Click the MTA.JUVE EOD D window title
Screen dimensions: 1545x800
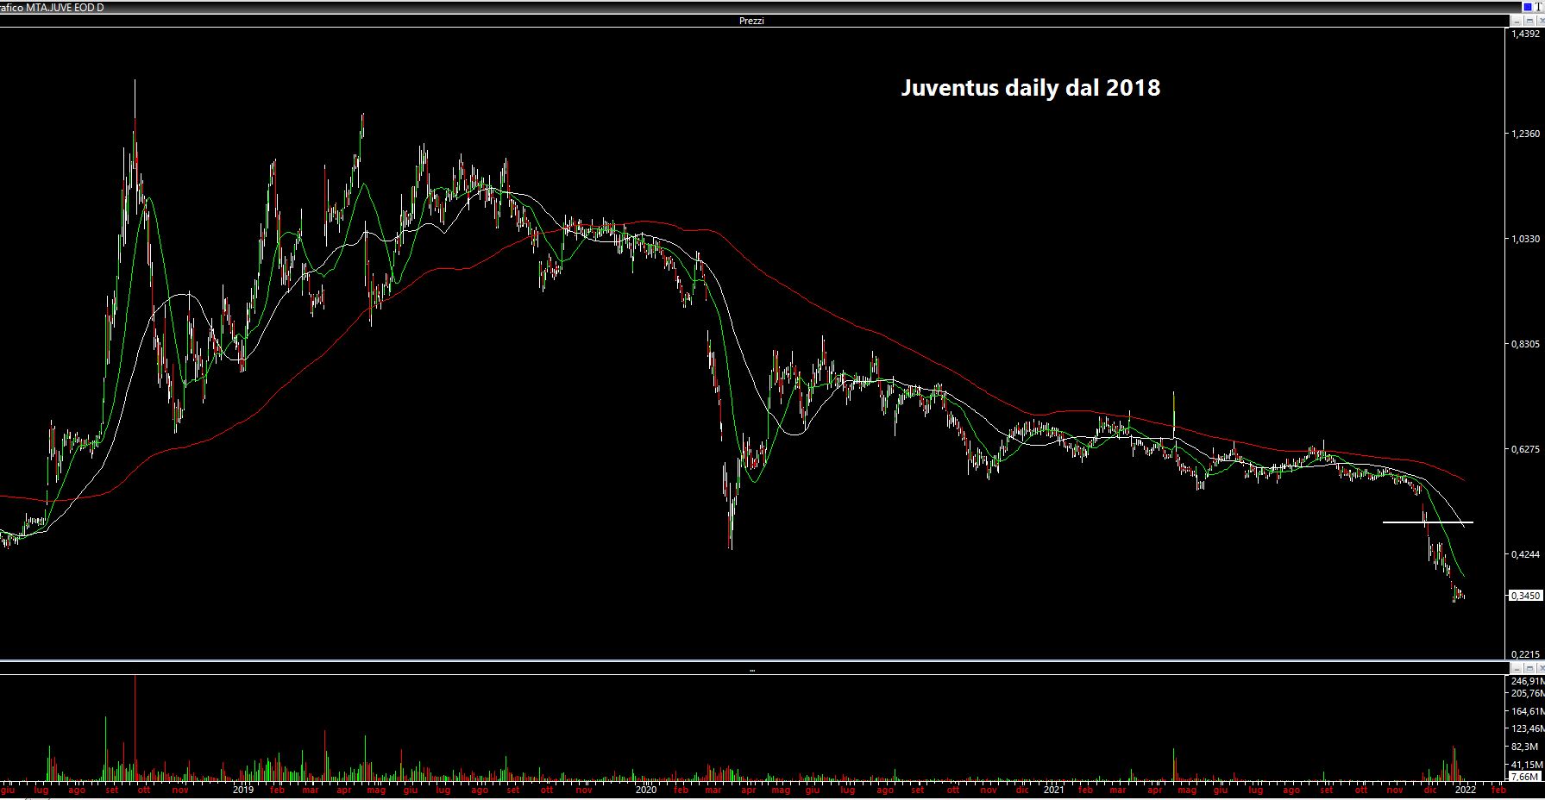tap(65, 7)
